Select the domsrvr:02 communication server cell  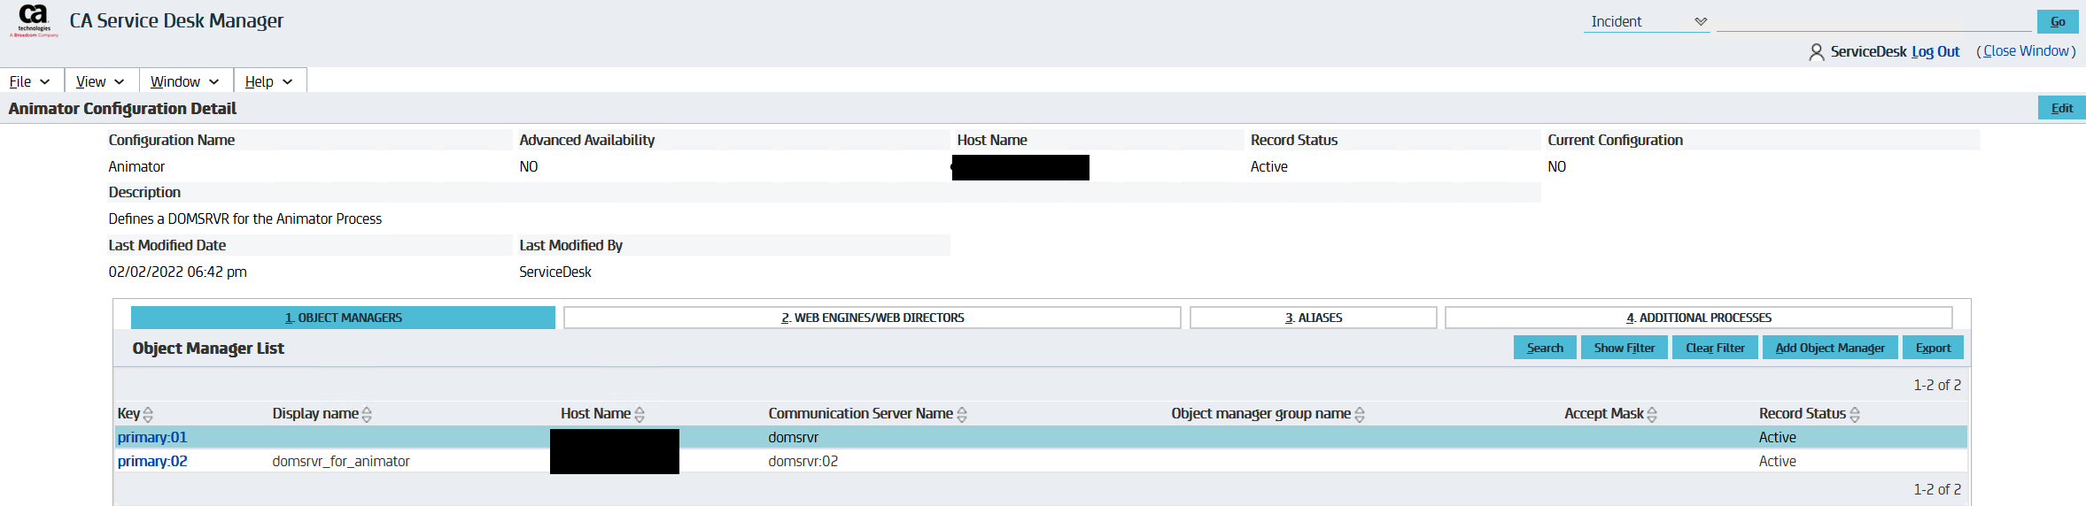(803, 461)
